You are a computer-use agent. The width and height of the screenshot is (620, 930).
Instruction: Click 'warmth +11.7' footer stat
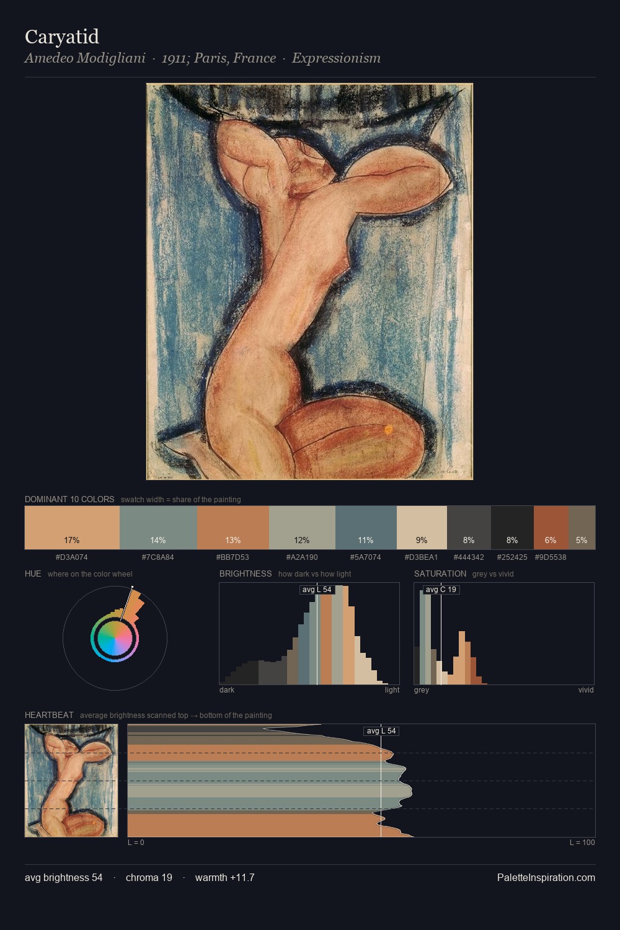tap(225, 877)
